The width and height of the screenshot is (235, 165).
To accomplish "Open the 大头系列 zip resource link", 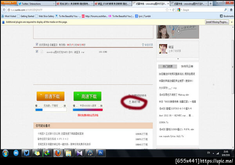I will pos(168,88).
